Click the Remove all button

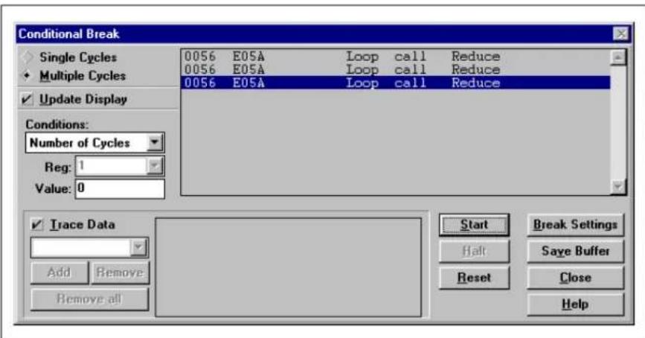pyautogui.click(x=89, y=299)
